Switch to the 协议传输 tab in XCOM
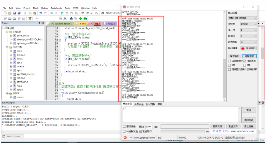Screen dimensions: 267x143 (x=151, y=104)
